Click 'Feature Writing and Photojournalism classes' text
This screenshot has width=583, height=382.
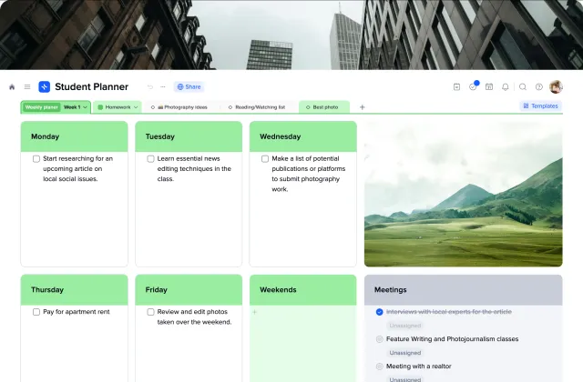[x=452, y=339]
